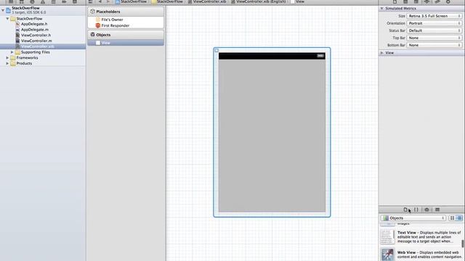This screenshot has height=261, width=465.
Task: Click the library list scrollbar
Action: point(463,244)
